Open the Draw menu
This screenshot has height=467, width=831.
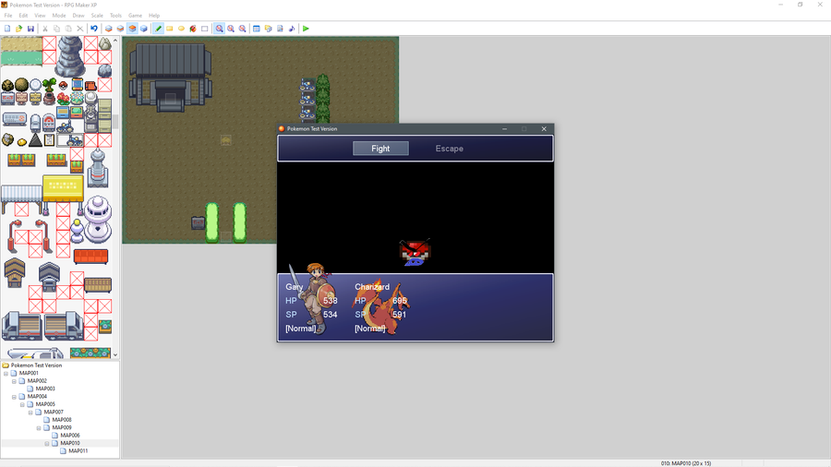78,16
